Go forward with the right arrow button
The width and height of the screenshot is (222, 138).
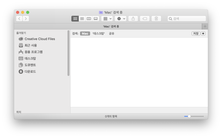pyautogui.click(x=26, y=19)
